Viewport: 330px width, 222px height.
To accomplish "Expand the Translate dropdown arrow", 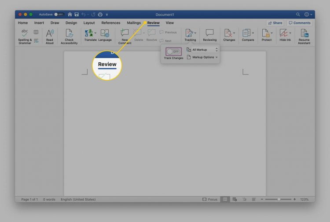I will coord(95,33).
